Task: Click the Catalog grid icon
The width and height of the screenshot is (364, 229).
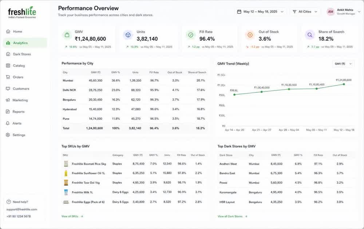Action: (8, 65)
